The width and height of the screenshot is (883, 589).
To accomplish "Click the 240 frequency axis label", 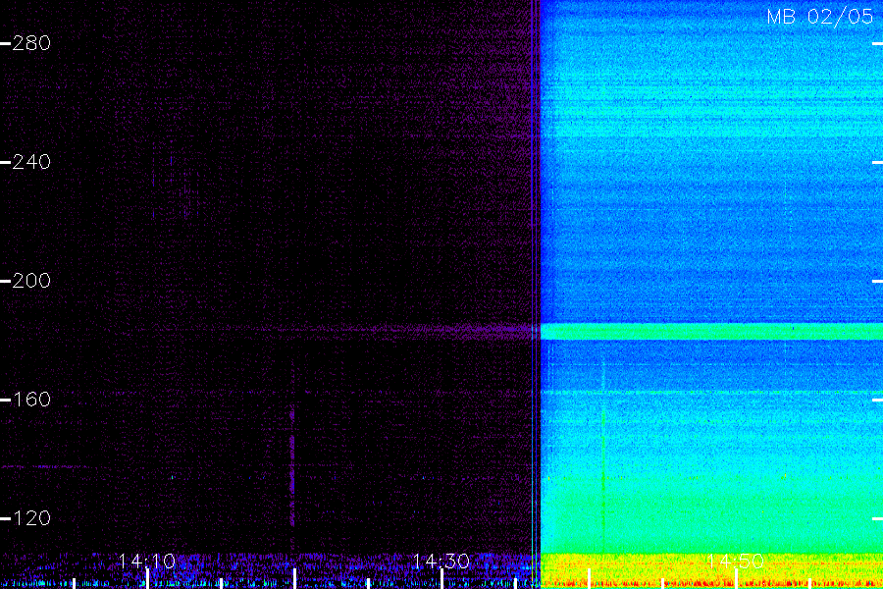I will pos(31,162).
